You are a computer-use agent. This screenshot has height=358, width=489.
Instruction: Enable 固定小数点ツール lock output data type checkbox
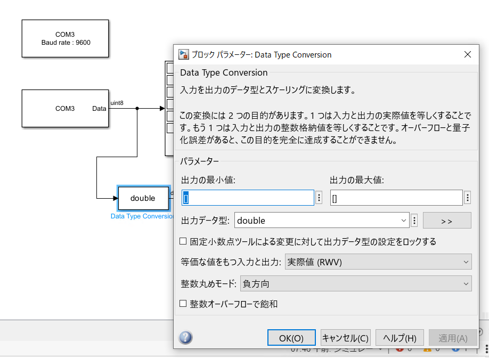click(183, 241)
